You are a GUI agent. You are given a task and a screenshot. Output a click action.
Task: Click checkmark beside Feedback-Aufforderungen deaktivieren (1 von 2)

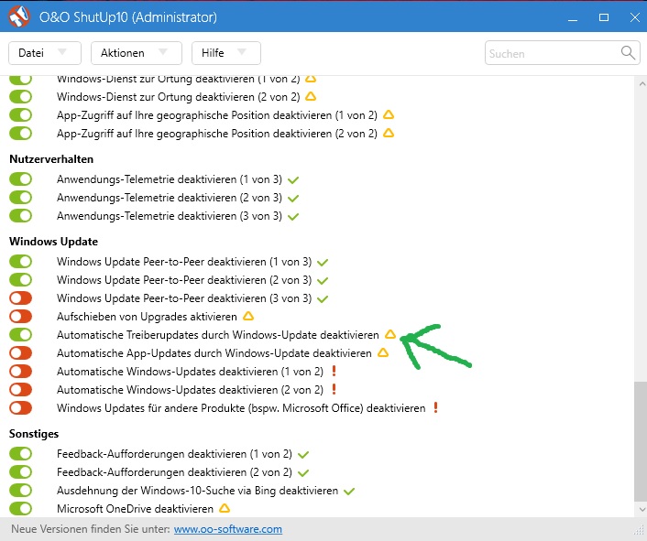pos(303,455)
